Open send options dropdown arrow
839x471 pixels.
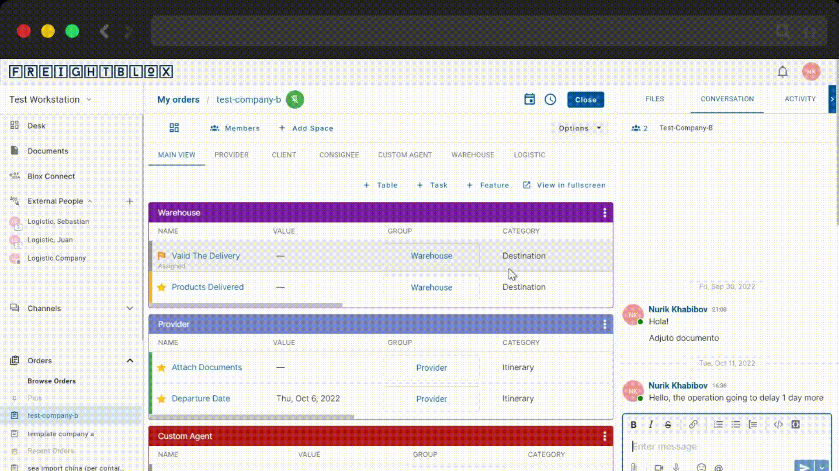[x=822, y=467]
